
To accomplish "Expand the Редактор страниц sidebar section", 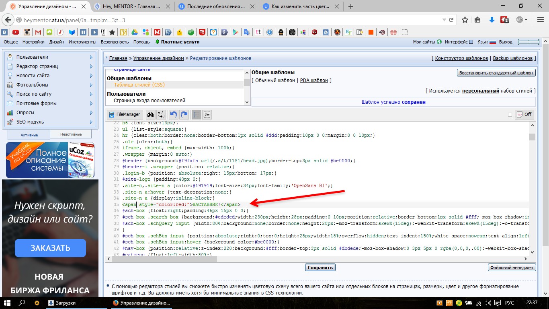I will pos(50,66).
